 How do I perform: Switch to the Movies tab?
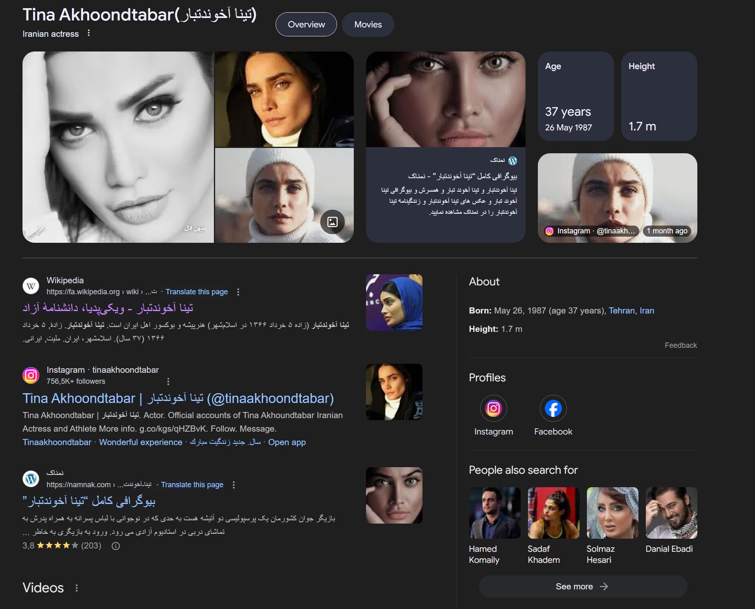[x=368, y=25]
